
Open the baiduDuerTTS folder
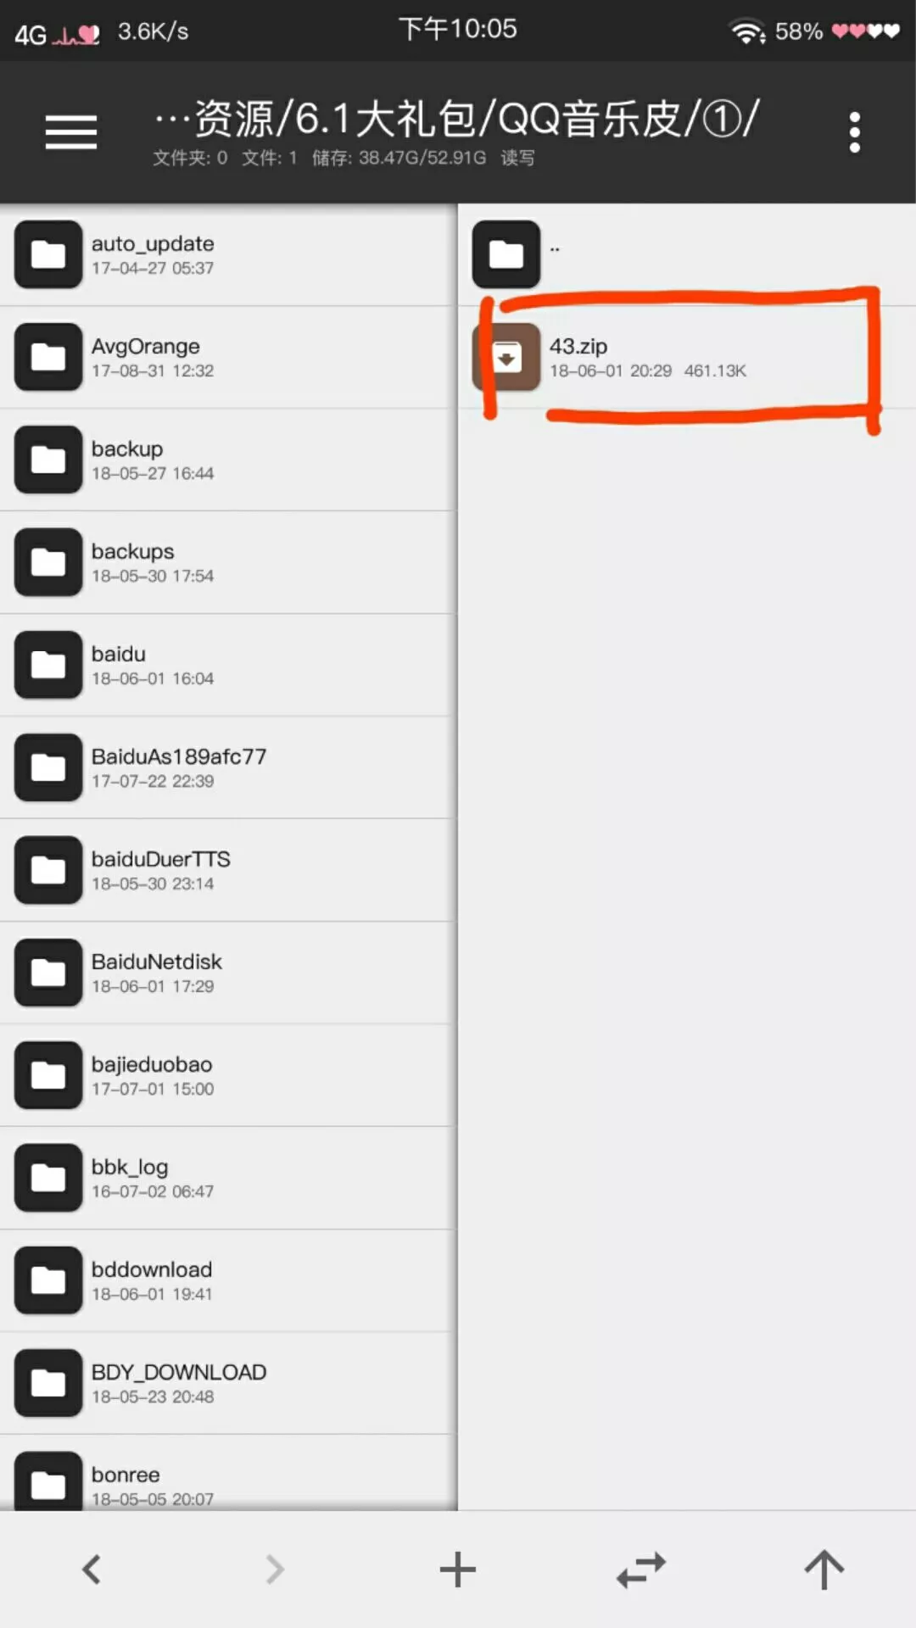[228, 870]
